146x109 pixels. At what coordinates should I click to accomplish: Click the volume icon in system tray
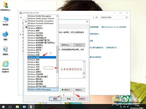[124, 107]
